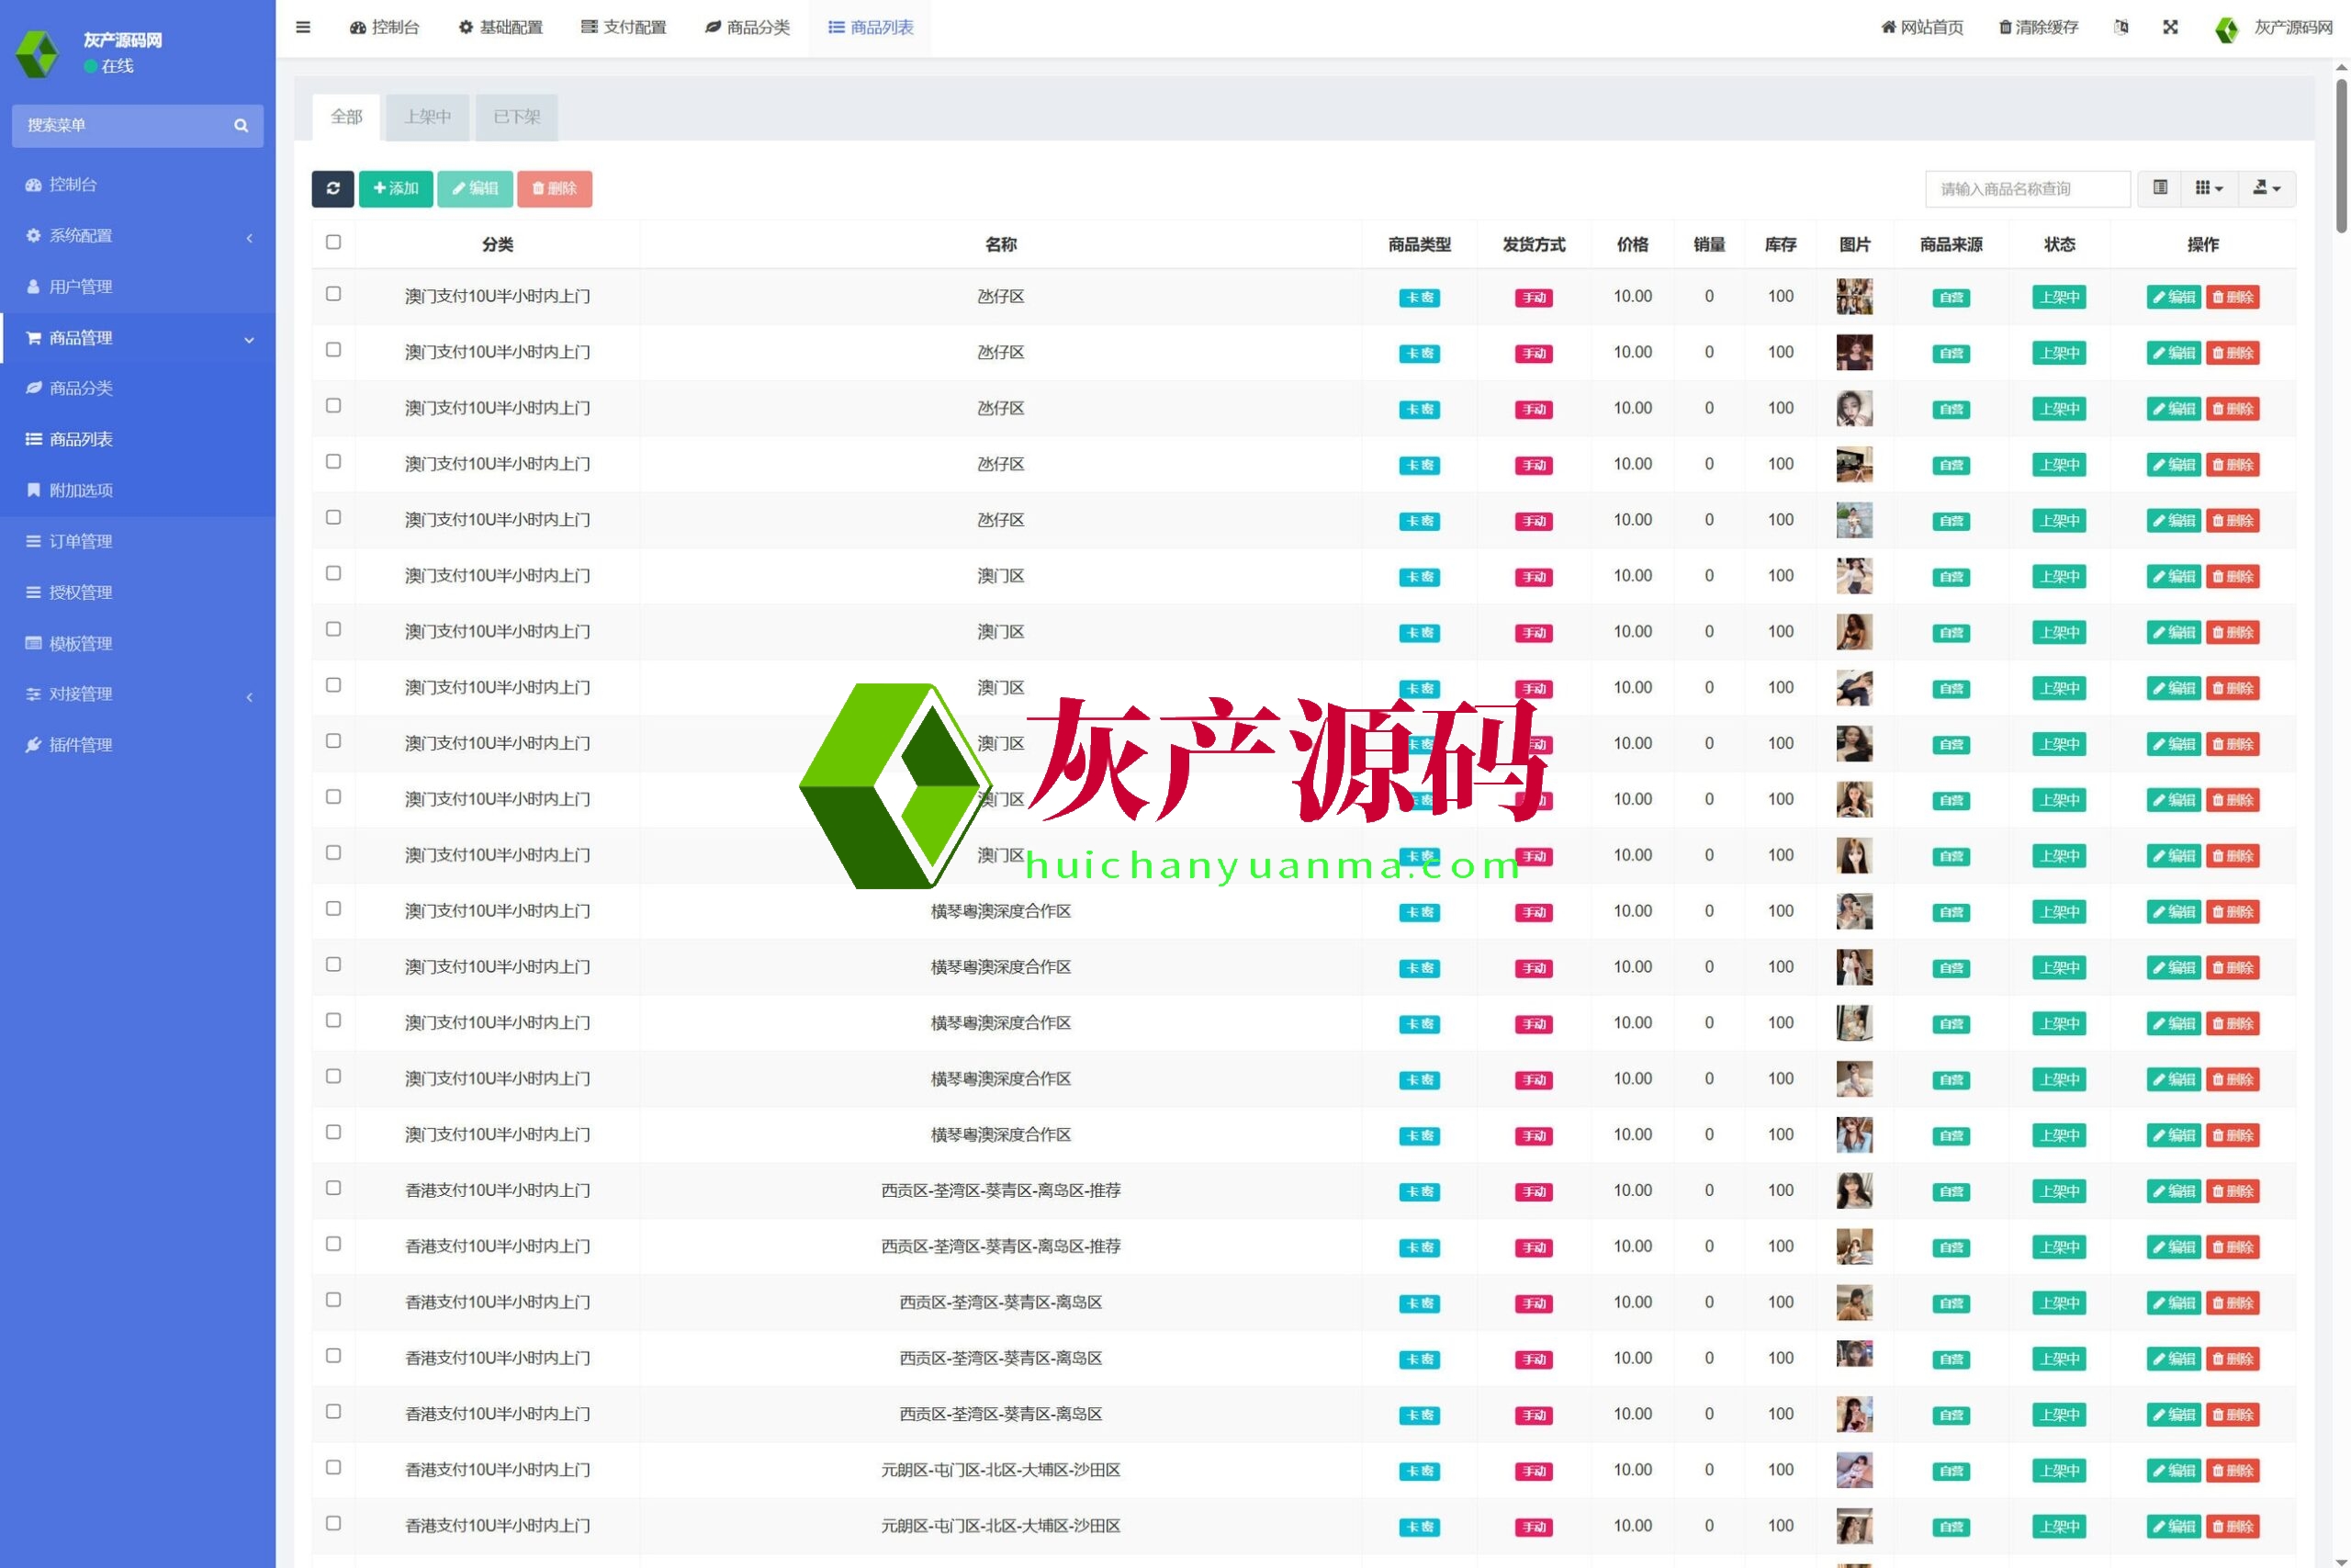Tick the checkbox of the first 澳门区 row
This screenshot has width=2351, height=1568.
(332, 574)
